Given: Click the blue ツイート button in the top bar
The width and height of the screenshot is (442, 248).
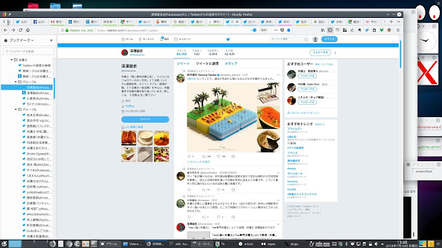Looking at the screenshot, I should click(x=329, y=39).
